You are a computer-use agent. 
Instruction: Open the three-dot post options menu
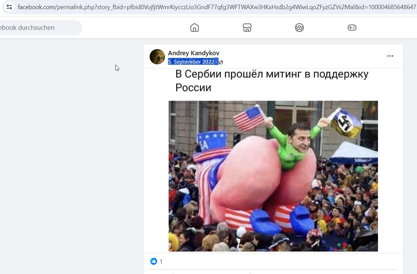(x=390, y=56)
